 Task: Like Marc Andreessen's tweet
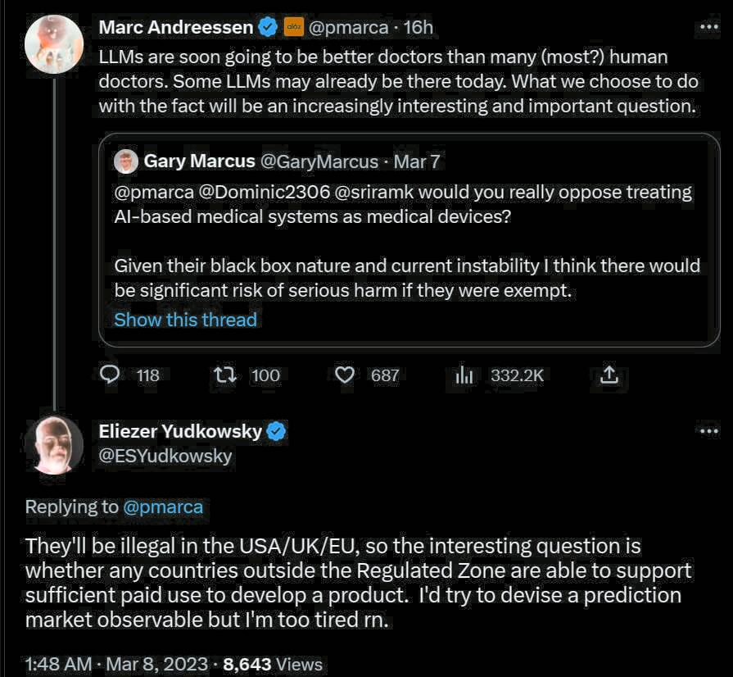(x=346, y=375)
